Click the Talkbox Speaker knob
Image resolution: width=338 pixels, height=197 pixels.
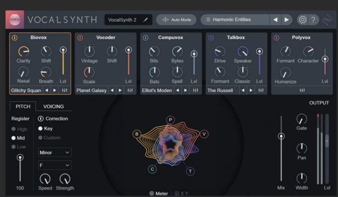click(x=243, y=51)
